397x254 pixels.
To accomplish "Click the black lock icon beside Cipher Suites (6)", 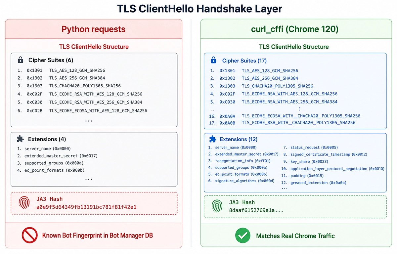I will pos(21,60).
